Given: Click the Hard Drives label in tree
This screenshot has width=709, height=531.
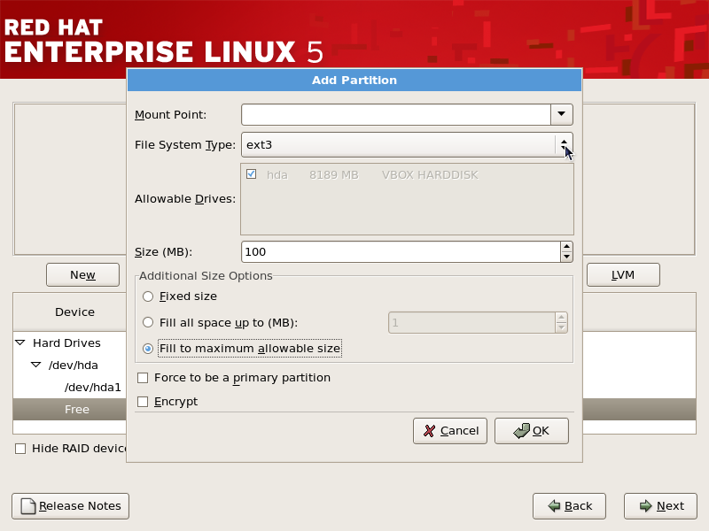Looking at the screenshot, I should pos(67,343).
